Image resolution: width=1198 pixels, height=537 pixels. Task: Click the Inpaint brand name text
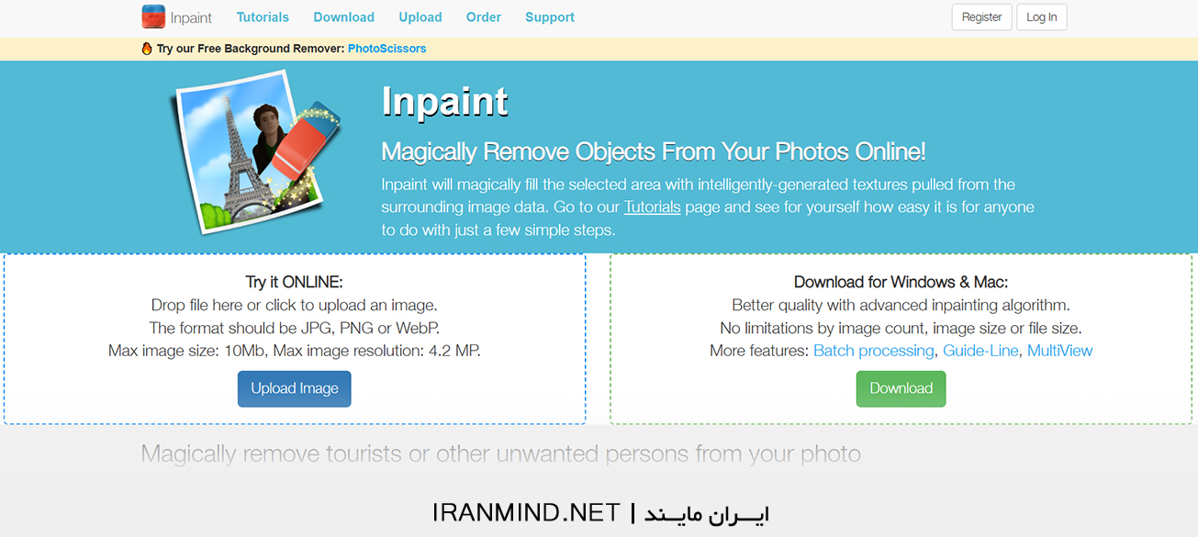[x=191, y=17]
